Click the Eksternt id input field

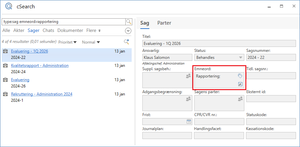(271, 98)
